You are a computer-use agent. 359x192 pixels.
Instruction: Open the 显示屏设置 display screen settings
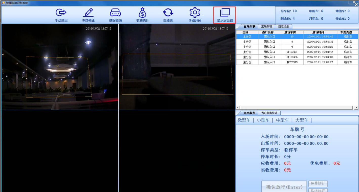pyautogui.click(x=224, y=15)
